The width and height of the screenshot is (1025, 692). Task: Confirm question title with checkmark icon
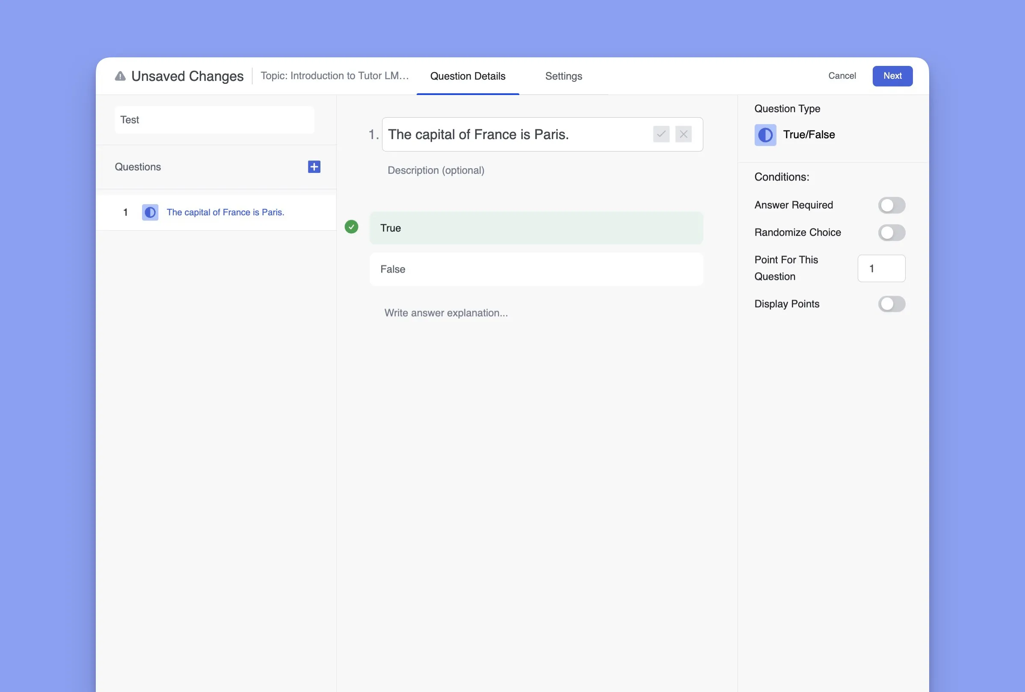pyautogui.click(x=661, y=134)
